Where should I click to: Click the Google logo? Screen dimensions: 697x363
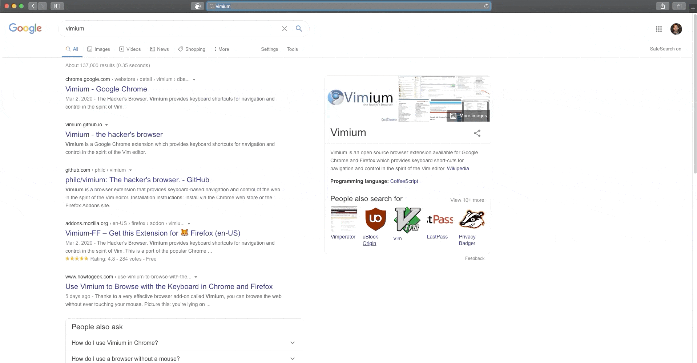[25, 28]
